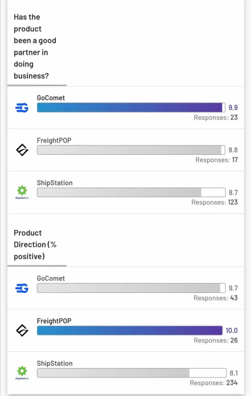Click 'Responses: 234' under ShipStation
Screen dimensions: 251x396
point(214,383)
